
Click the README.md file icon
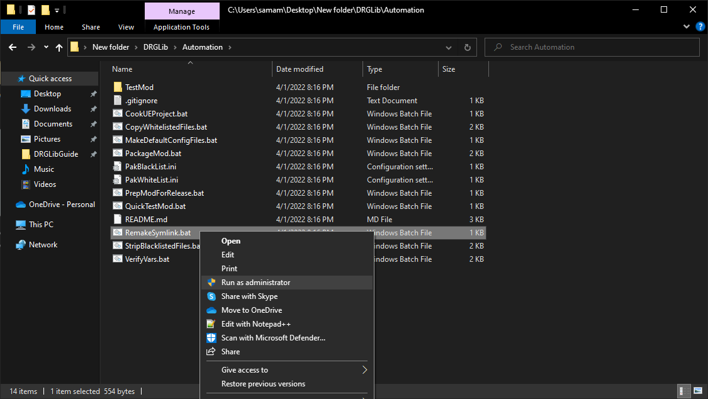(118, 220)
